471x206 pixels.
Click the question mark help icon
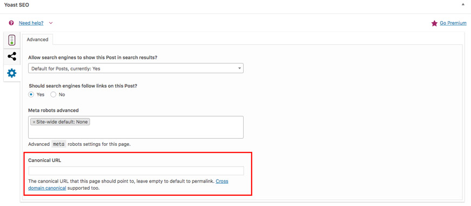(x=11, y=23)
